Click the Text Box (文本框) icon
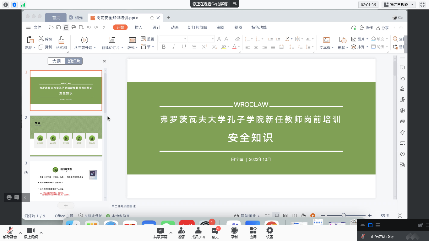The image size is (429, 241). click(326, 40)
